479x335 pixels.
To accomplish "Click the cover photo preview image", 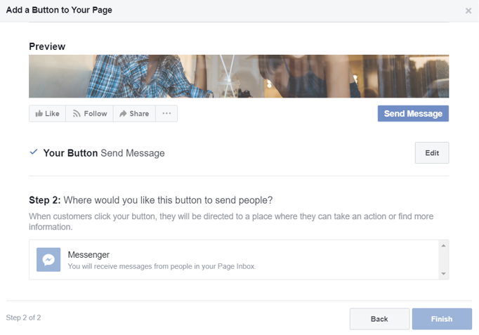I will coord(239,77).
